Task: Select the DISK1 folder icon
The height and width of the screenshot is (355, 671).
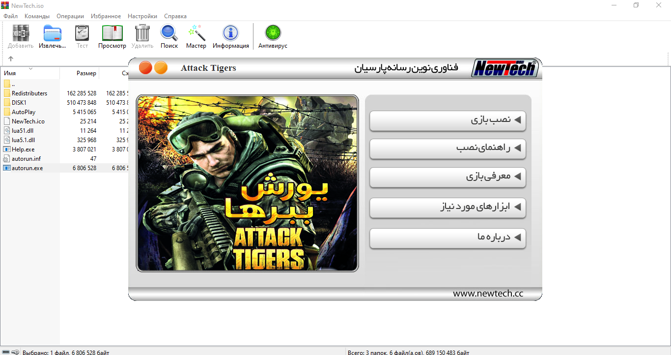Action: tap(7, 103)
